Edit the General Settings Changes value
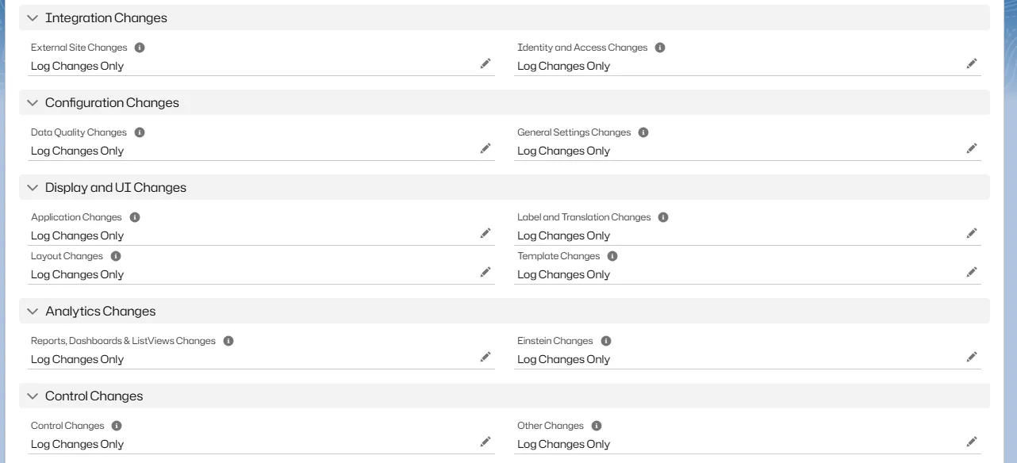 pos(972,148)
